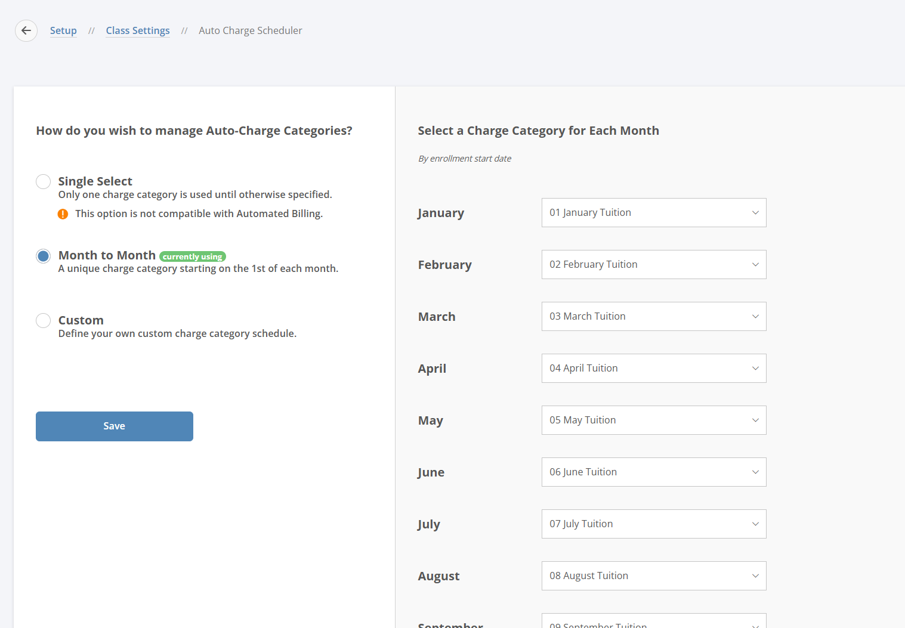Click the 'currently using' green badge
Screen dimensions: 905x628
[x=193, y=256]
